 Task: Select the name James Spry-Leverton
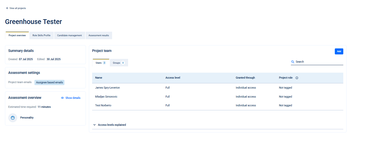[x=108, y=88]
